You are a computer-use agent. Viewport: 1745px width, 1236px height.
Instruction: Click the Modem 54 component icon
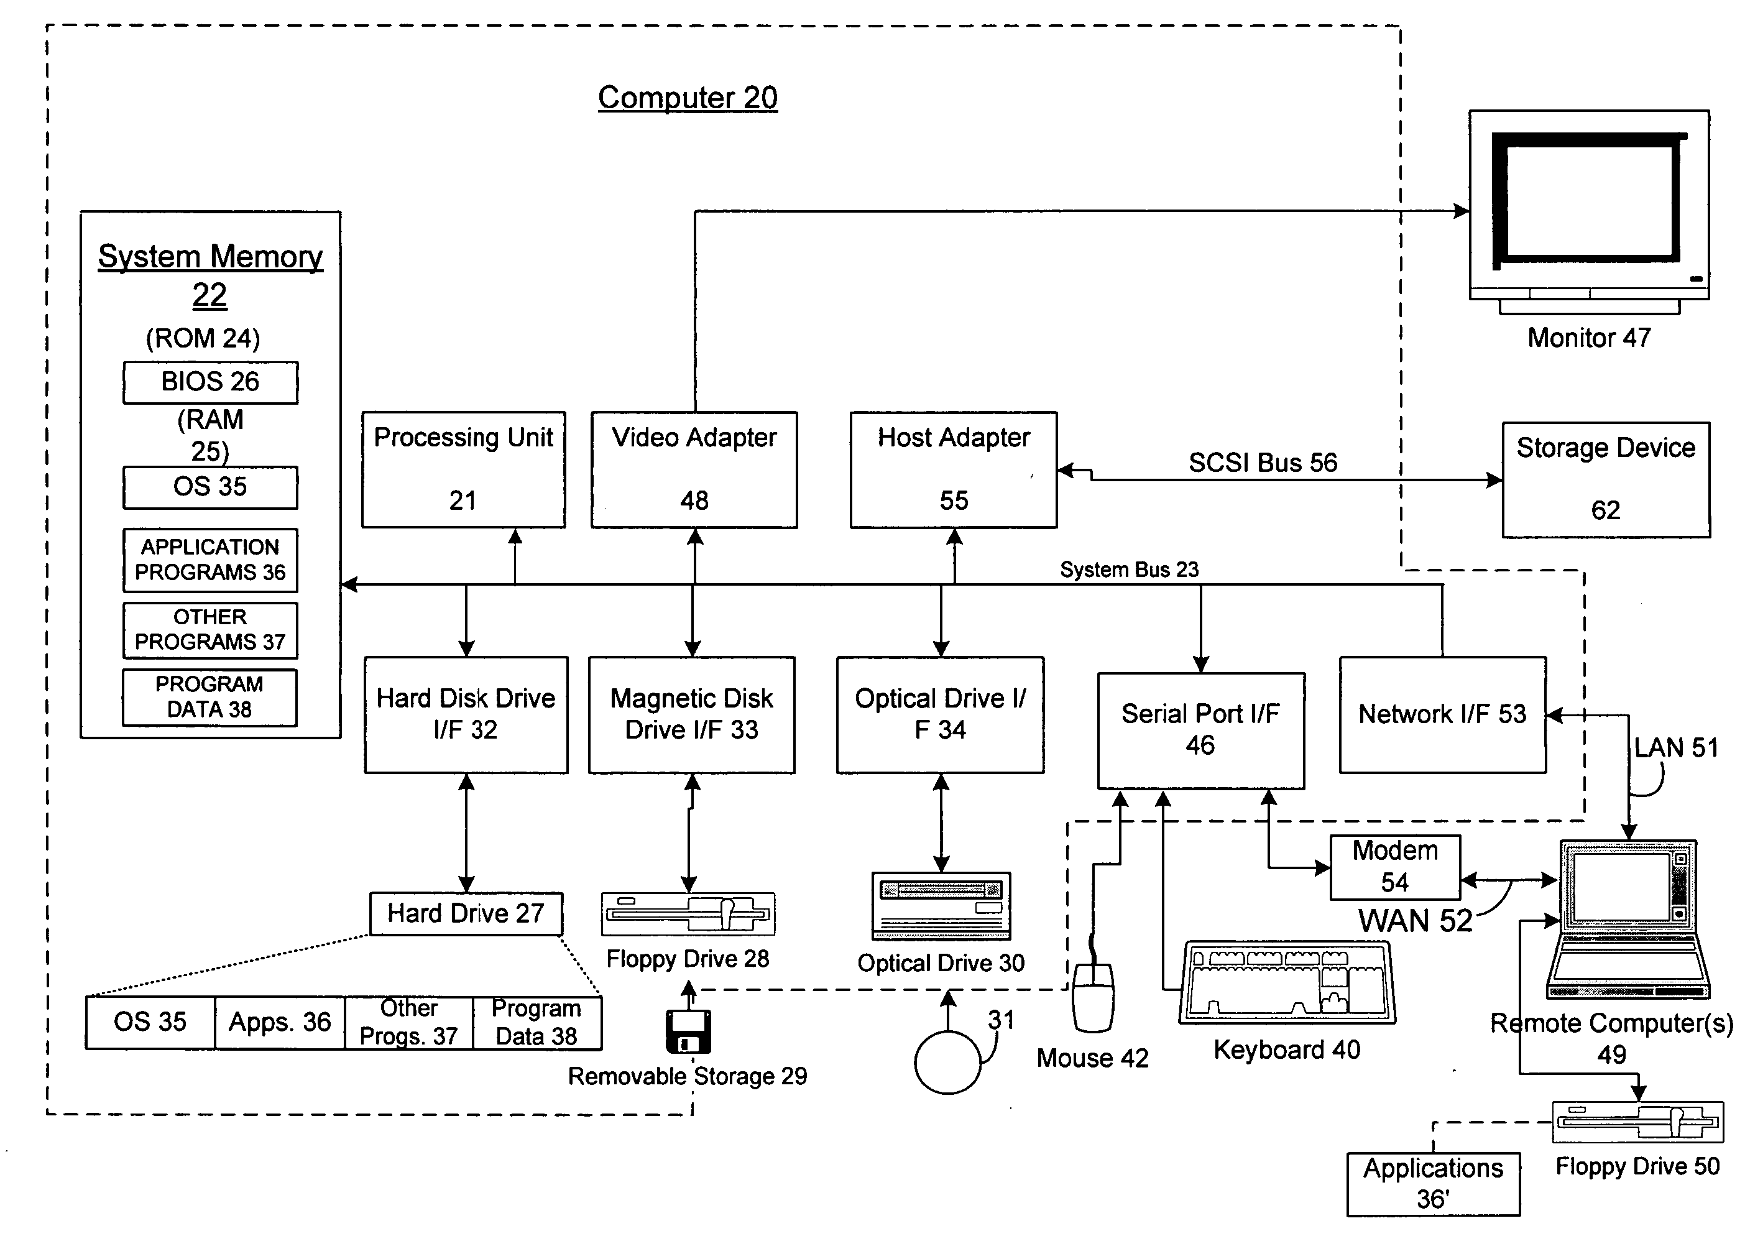[1392, 862]
